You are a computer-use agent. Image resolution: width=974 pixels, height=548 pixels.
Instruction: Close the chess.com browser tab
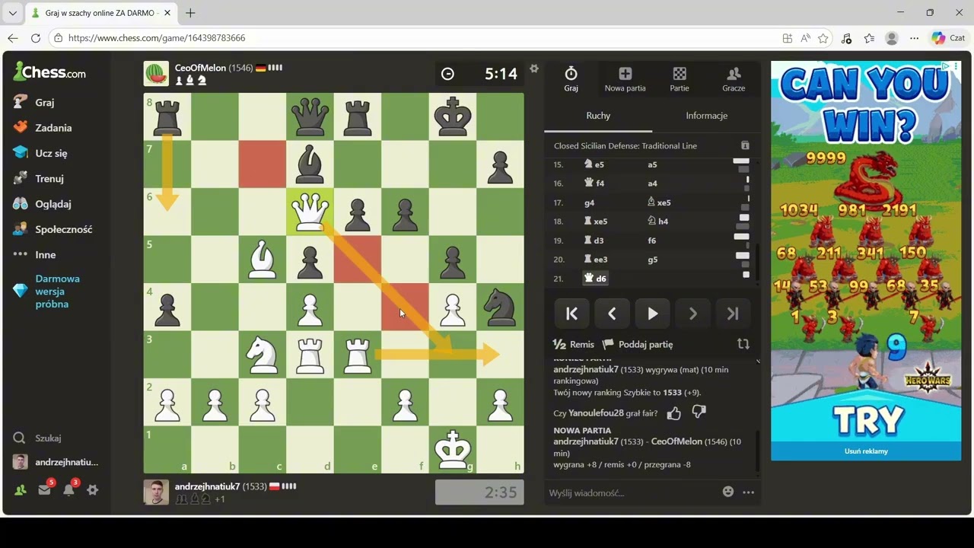167,13
